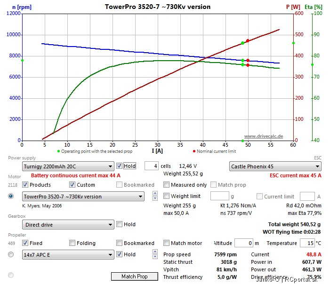The width and height of the screenshot is (330, 284).
Task: Click the Match Prop button
Action: (135, 276)
